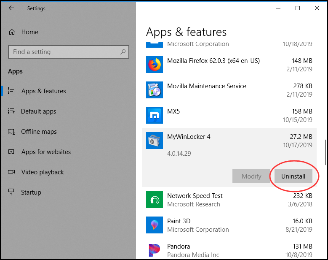Click version number 4.0.14.29

click(179, 154)
